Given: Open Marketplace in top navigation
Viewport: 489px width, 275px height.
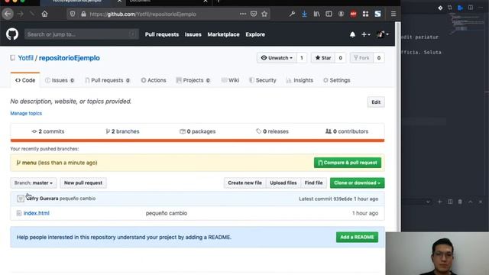Looking at the screenshot, I should [223, 34].
